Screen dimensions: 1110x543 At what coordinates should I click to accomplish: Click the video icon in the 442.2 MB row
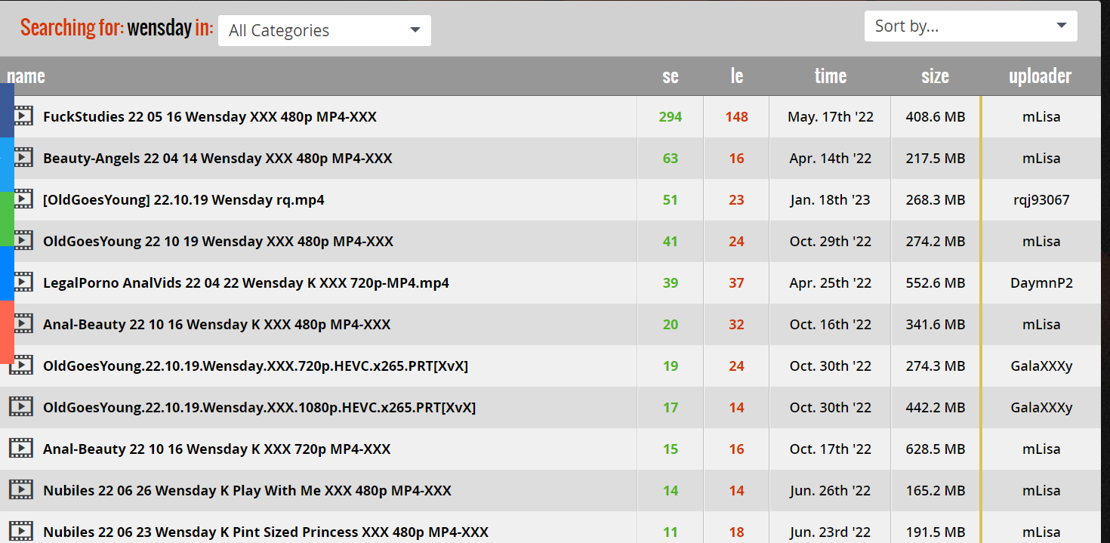pyautogui.click(x=21, y=407)
